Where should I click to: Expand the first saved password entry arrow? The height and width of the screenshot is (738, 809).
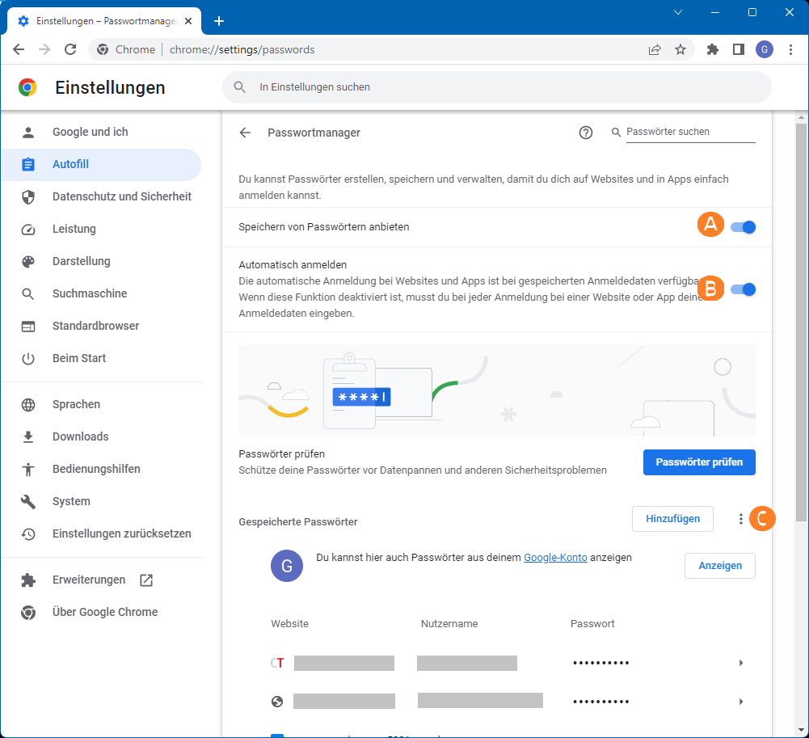(x=741, y=663)
